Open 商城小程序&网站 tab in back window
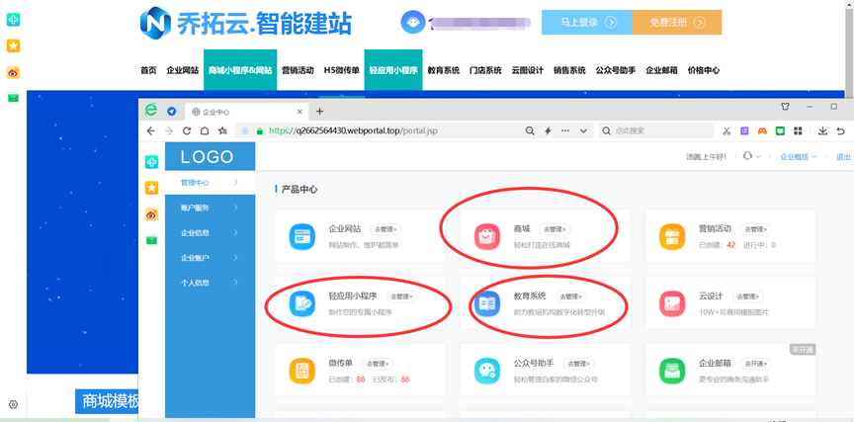Screen dimensions: 854x422 (240, 70)
